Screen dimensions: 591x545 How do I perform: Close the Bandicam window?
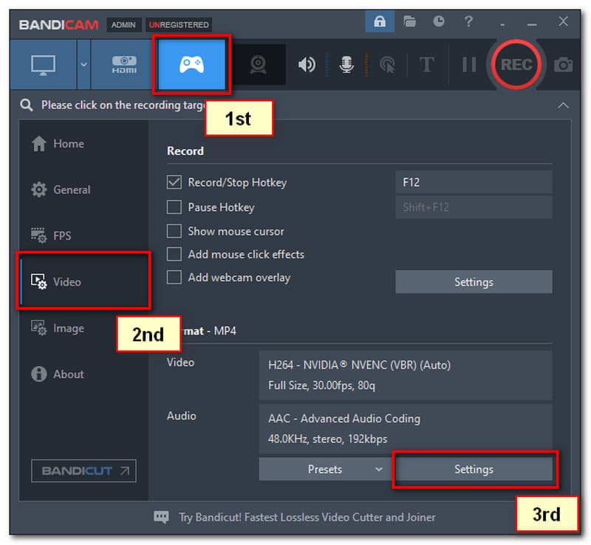(563, 21)
